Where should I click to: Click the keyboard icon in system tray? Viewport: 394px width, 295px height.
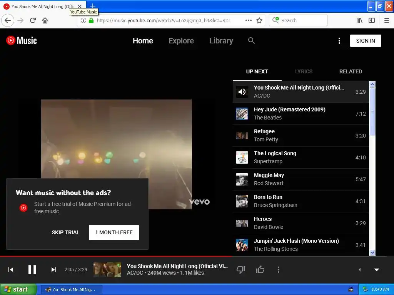351,290
